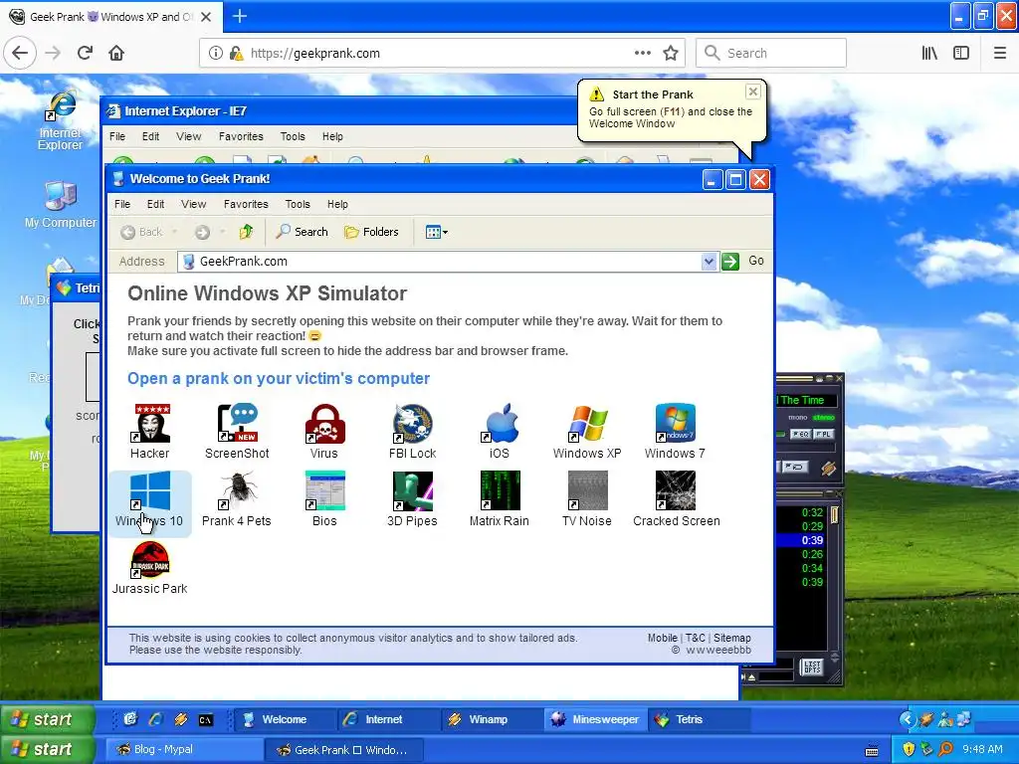The image size is (1019, 764).
Task: Open the Views dropdown in toolbar
Action: (x=436, y=232)
